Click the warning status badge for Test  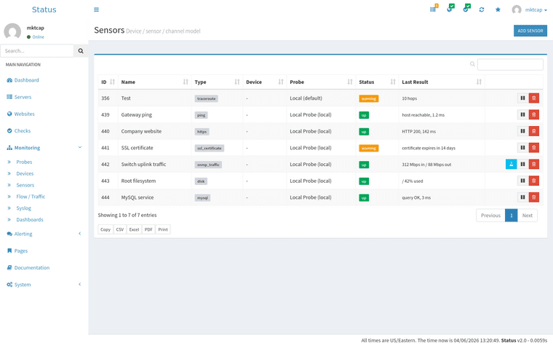pyautogui.click(x=369, y=98)
